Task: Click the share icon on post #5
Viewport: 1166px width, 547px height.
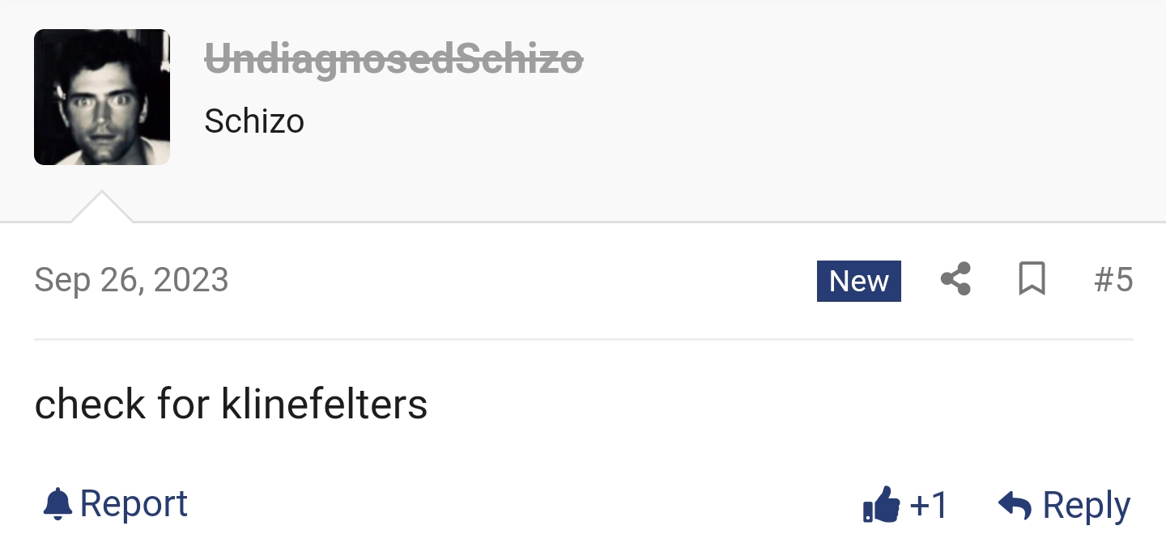Action: [x=955, y=279]
